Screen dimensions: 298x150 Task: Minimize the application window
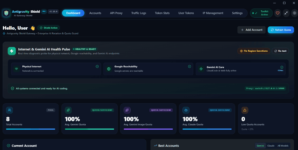coord(274,3)
